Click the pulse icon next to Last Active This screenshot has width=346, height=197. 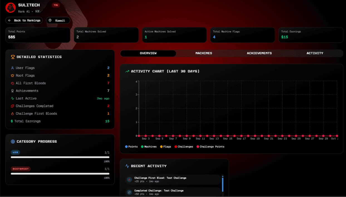pyautogui.click(x=12, y=98)
